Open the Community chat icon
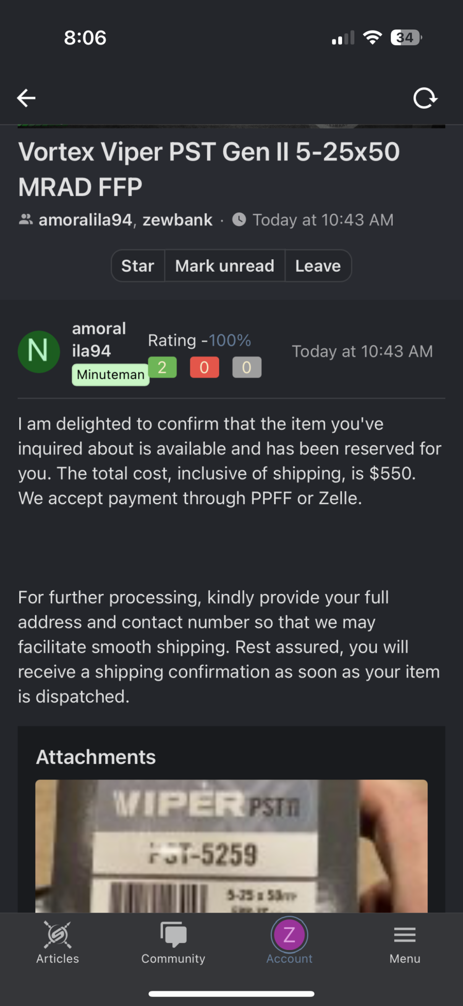Screen dimensions: 463x1006 point(173,934)
